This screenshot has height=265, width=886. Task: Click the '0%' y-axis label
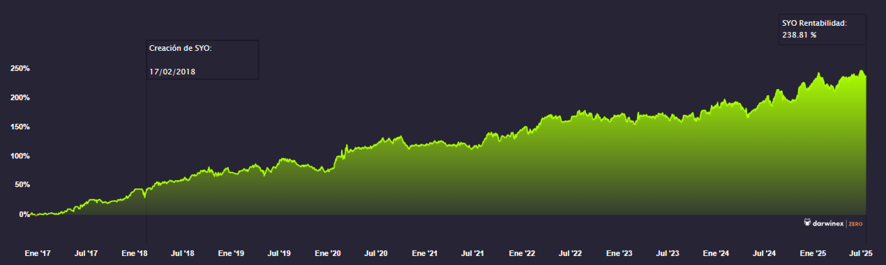(24, 215)
